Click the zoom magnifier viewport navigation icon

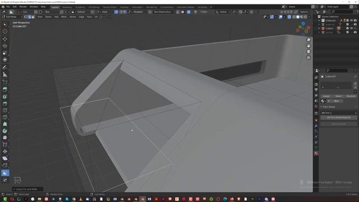click(x=309, y=40)
